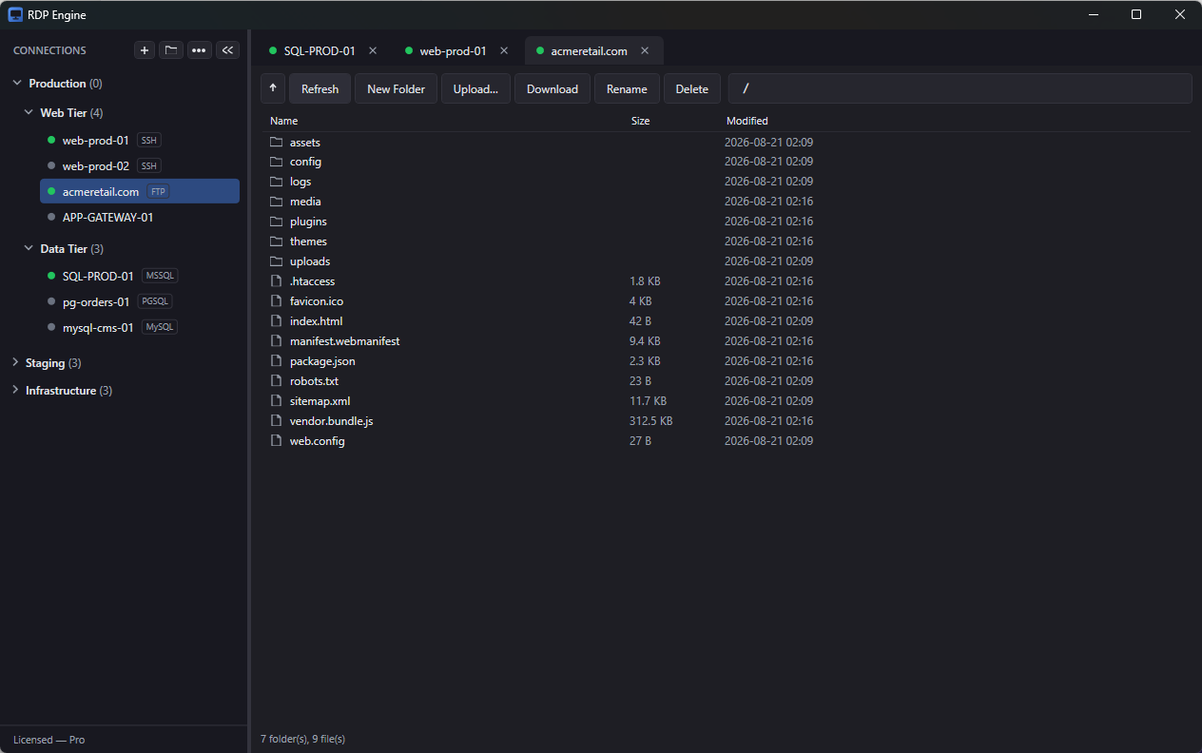Collapse the Connections sidebar panel
This screenshot has height=753, width=1202.
[227, 50]
